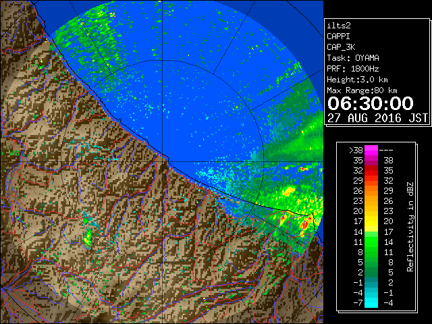Select the ilts2 label in info box

pyautogui.click(x=339, y=26)
